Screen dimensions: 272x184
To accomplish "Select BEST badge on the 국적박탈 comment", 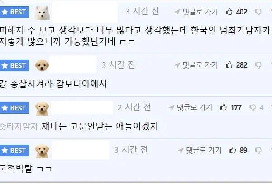I will (14, 150).
